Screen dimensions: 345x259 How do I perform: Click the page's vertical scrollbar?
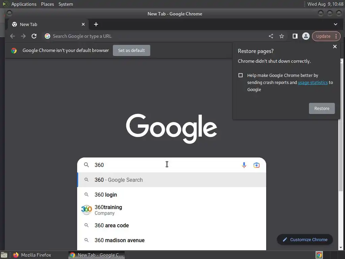342,127
